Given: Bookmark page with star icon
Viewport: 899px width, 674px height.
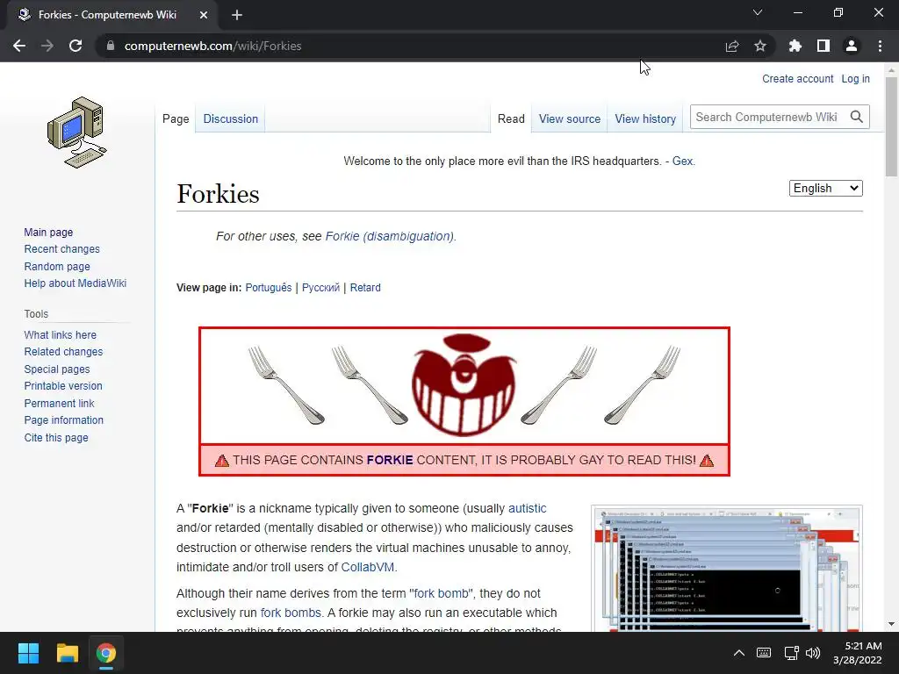Looking at the screenshot, I should 760,46.
